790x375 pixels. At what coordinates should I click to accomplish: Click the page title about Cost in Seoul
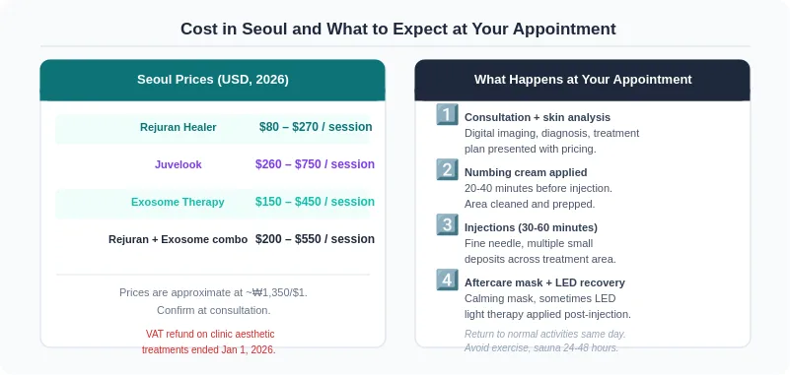pos(398,29)
